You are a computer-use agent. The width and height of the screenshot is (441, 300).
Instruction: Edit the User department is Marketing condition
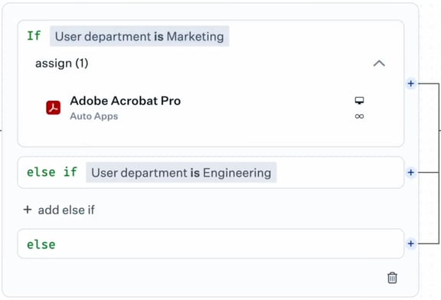tap(139, 36)
